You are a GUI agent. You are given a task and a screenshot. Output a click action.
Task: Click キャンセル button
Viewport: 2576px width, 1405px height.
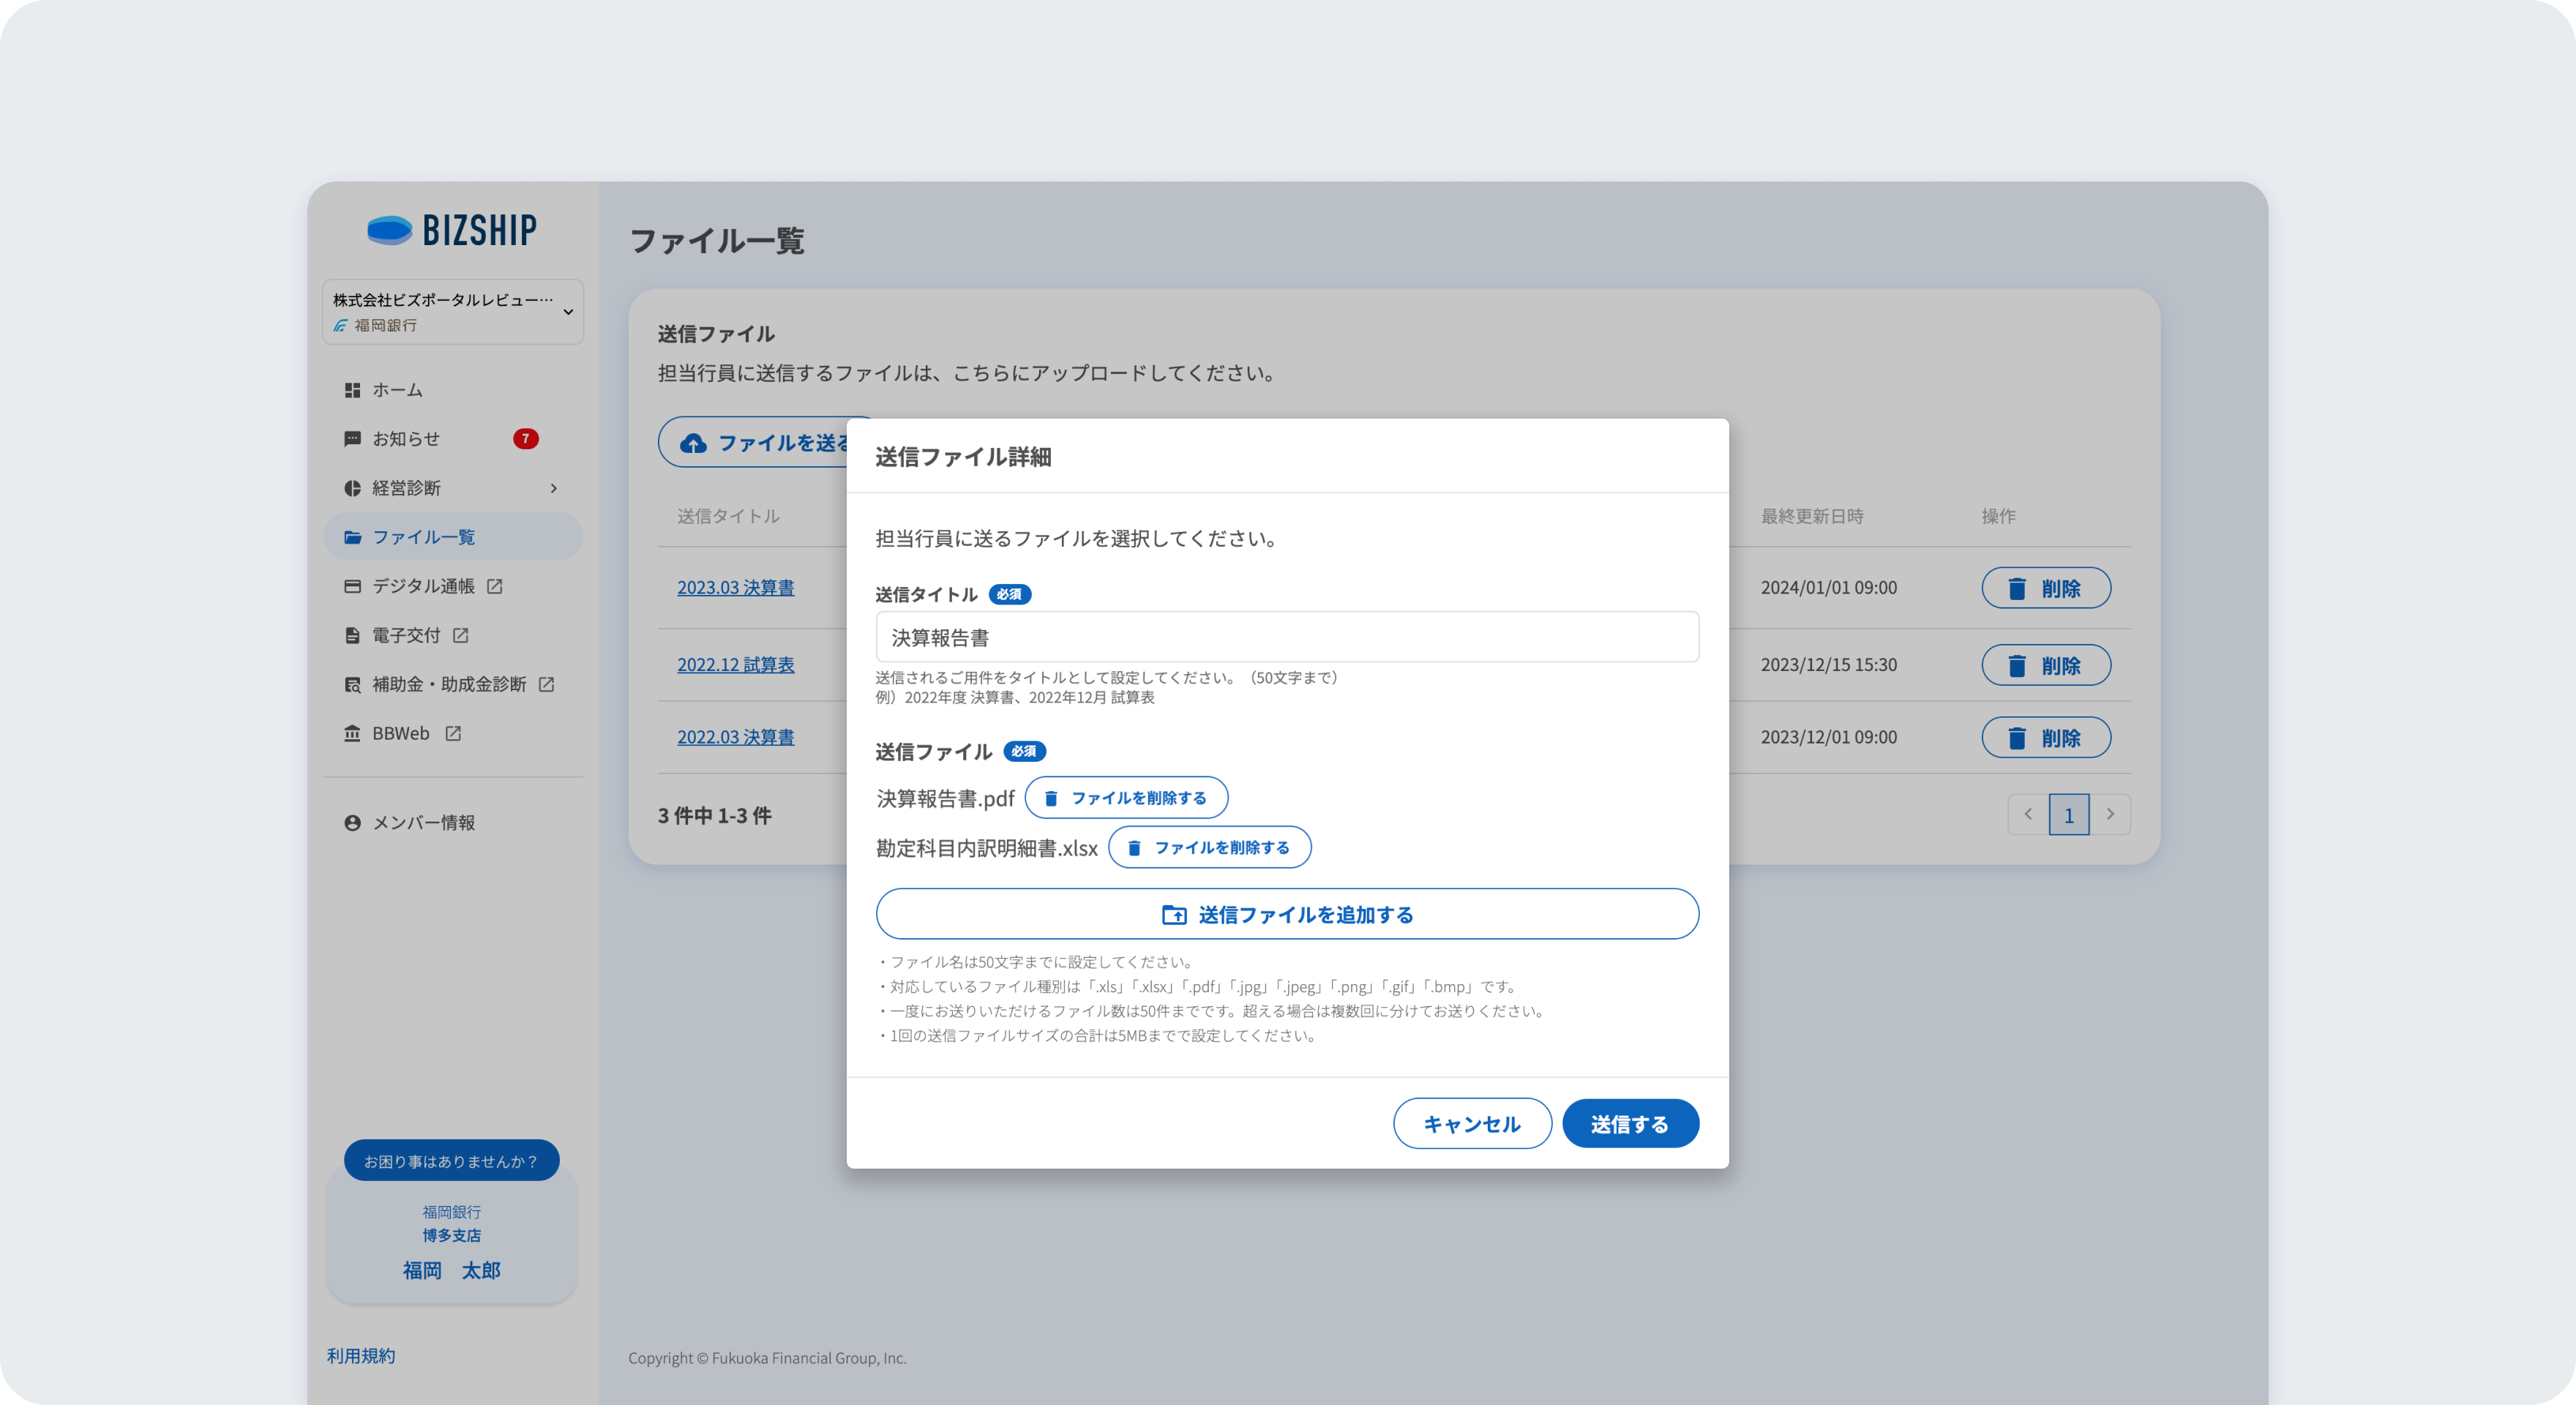pyautogui.click(x=1472, y=1124)
